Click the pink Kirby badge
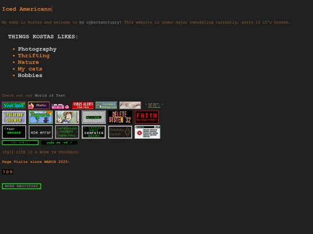Screen dimensions: 313x234 [x=61, y=106]
